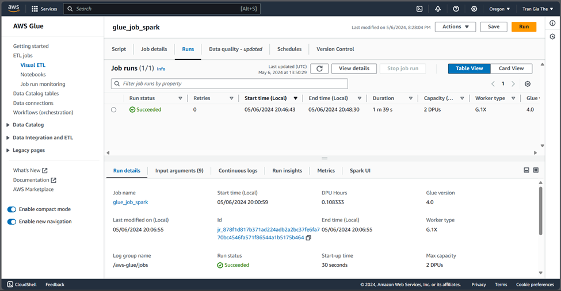Sort by the Duration column arrow
The height and width of the screenshot is (291, 561).
(x=411, y=98)
